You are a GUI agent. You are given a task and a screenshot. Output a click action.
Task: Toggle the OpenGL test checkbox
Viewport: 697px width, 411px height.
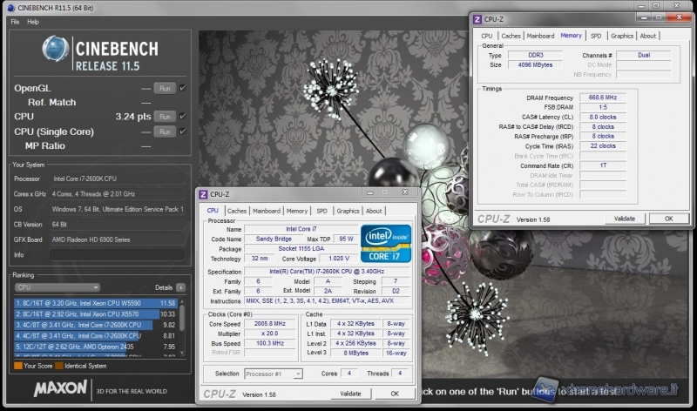pyautogui.click(x=183, y=88)
